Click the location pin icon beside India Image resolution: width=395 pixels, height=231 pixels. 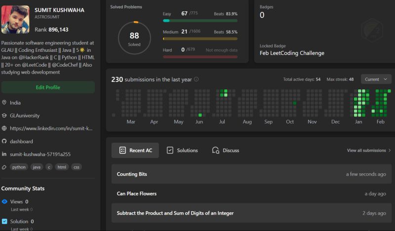click(4, 102)
